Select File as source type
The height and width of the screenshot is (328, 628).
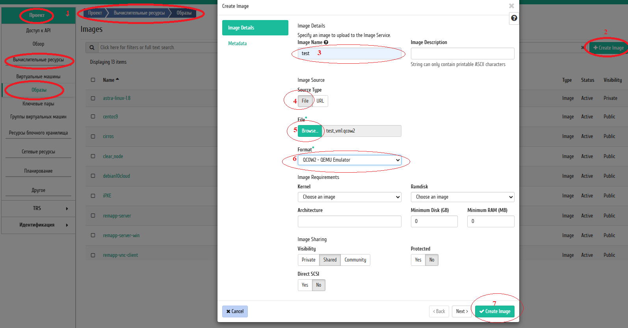305,101
